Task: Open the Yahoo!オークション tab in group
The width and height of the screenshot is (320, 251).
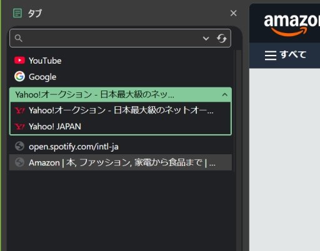Action: (x=121, y=110)
